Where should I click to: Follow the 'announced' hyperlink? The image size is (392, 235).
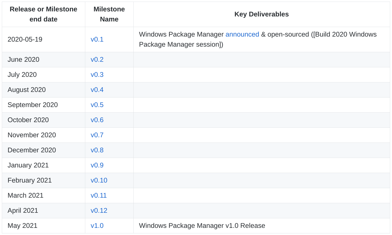tap(242, 34)
